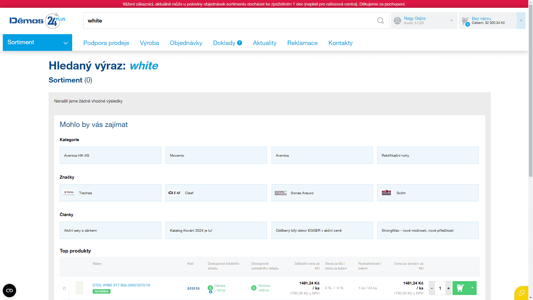Expand the cart dropdown arrow
The height and width of the screenshot is (300, 533).
(x=521, y=21)
